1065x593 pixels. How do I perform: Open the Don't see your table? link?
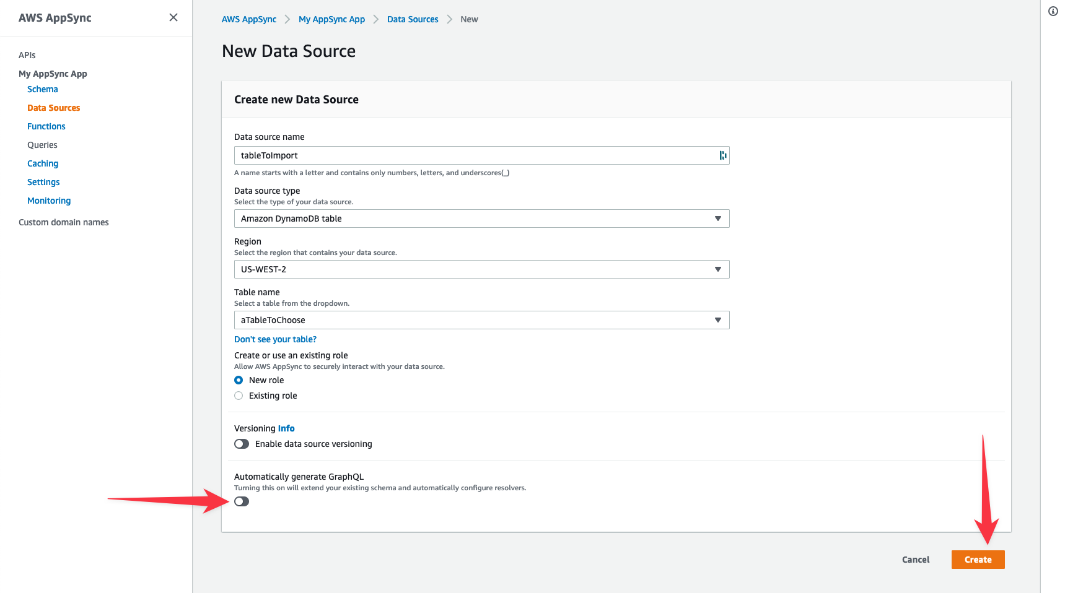[x=275, y=339]
